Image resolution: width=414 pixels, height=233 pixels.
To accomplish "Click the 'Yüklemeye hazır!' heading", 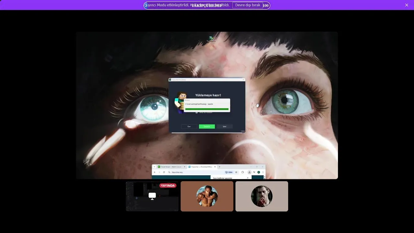I will point(208,95).
